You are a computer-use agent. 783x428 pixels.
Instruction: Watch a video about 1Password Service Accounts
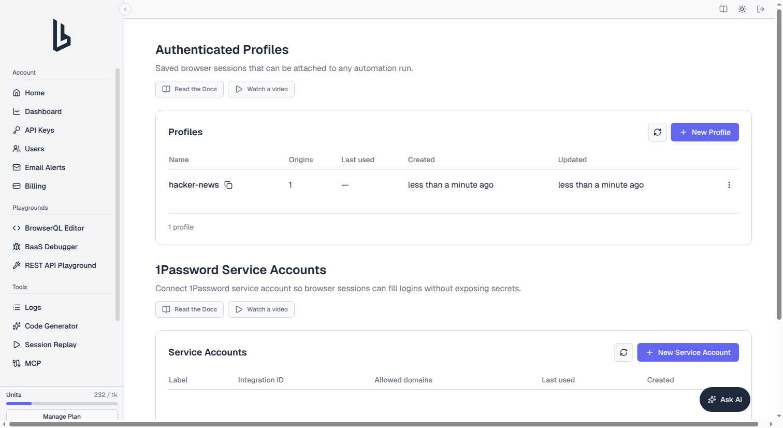(x=261, y=309)
